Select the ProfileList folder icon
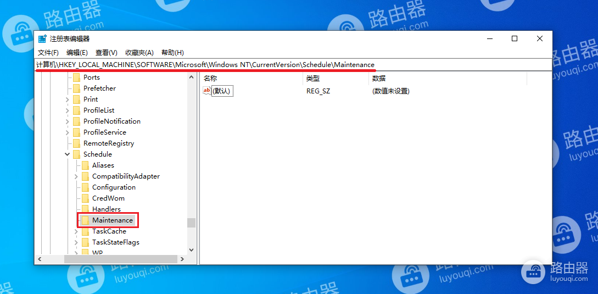This screenshot has width=598, height=294. pyautogui.click(x=77, y=110)
